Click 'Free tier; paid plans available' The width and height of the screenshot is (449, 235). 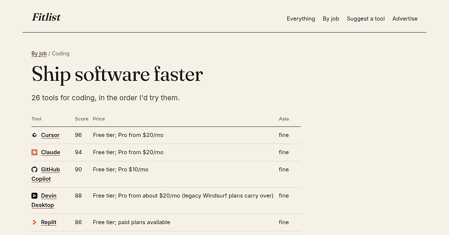131,222
